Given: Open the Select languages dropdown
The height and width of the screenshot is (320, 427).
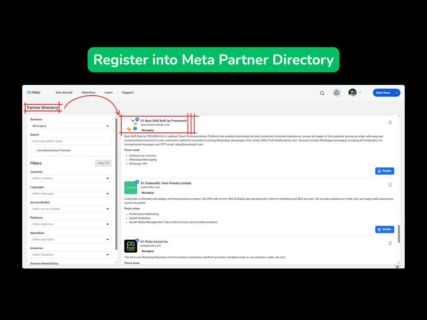Looking at the screenshot, I should 71,194.
